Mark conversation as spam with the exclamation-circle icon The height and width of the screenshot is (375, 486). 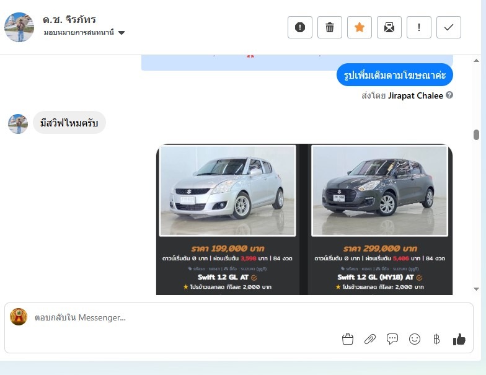[300, 27]
